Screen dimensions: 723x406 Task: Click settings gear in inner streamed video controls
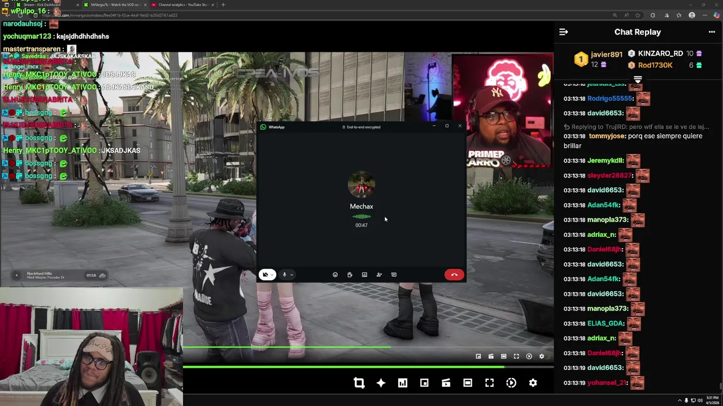tap(542, 356)
